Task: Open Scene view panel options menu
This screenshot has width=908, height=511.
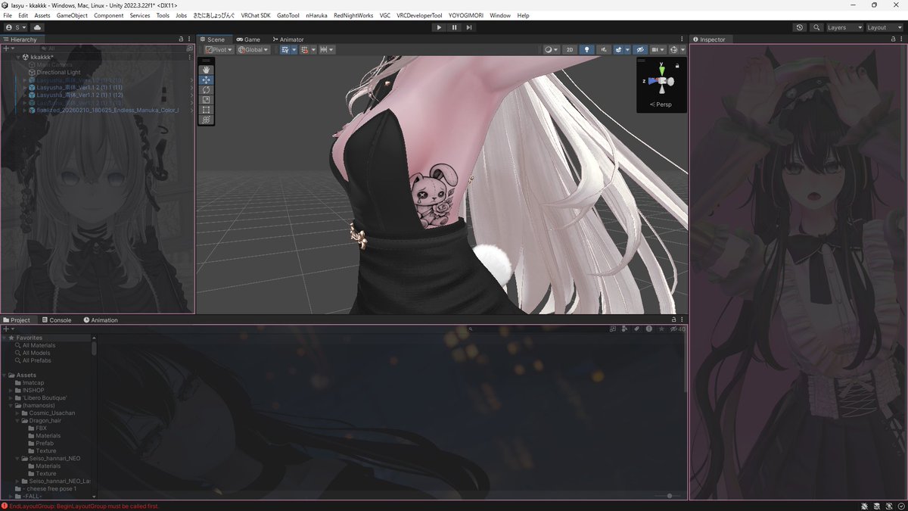Action: [x=683, y=39]
